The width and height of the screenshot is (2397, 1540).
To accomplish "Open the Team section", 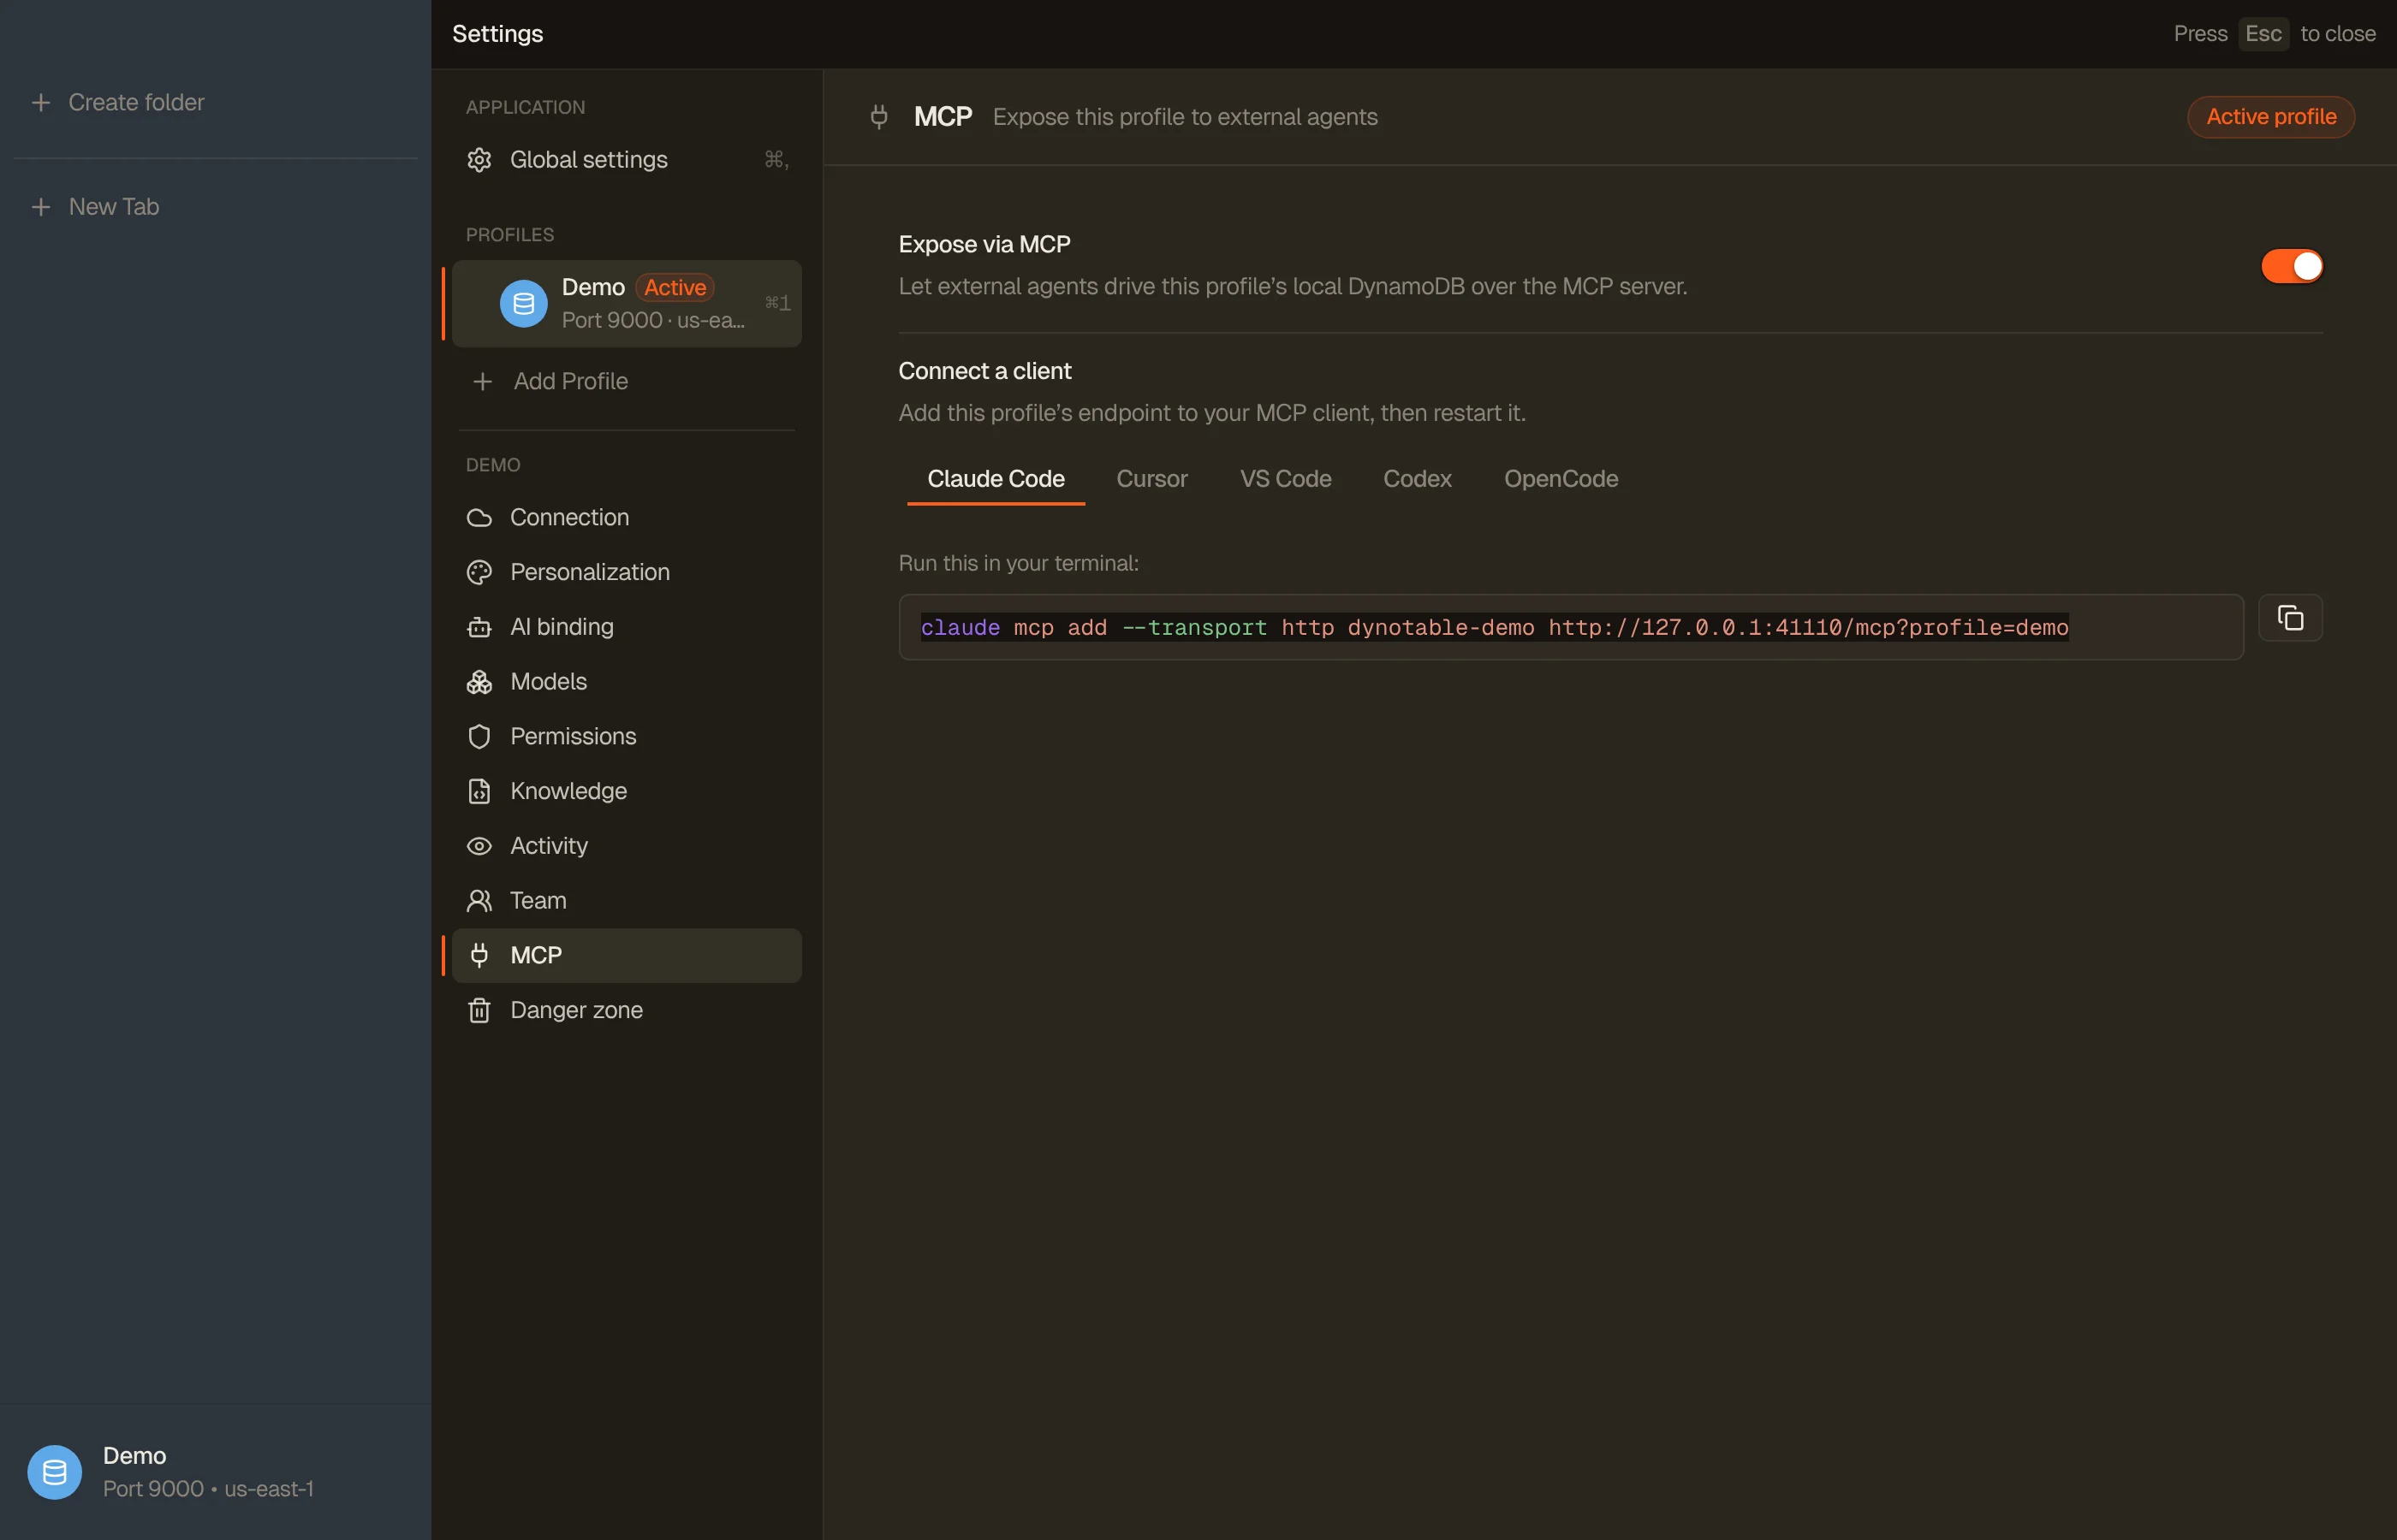I will [628, 901].
